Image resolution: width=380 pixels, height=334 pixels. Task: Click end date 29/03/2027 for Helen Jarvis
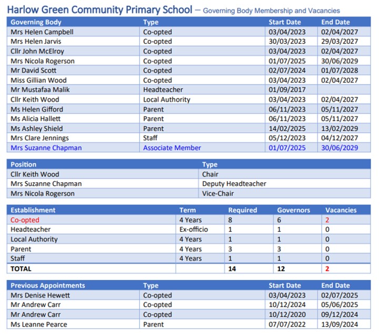339,41
